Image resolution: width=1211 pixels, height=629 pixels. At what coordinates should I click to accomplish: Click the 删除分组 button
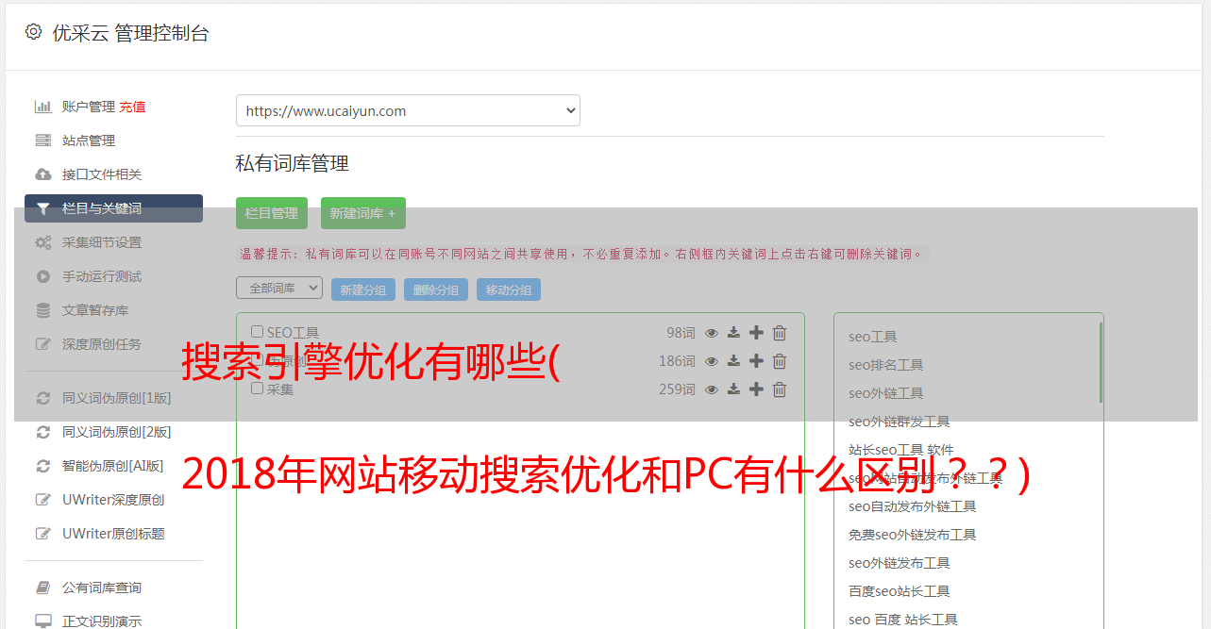coord(436,290)
